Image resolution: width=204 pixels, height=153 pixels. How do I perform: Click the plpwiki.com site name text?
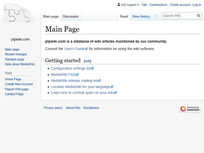coord(20,40)
